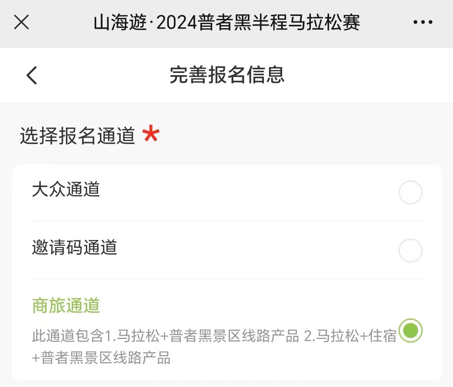Open the three-dot more options menu

423,22
